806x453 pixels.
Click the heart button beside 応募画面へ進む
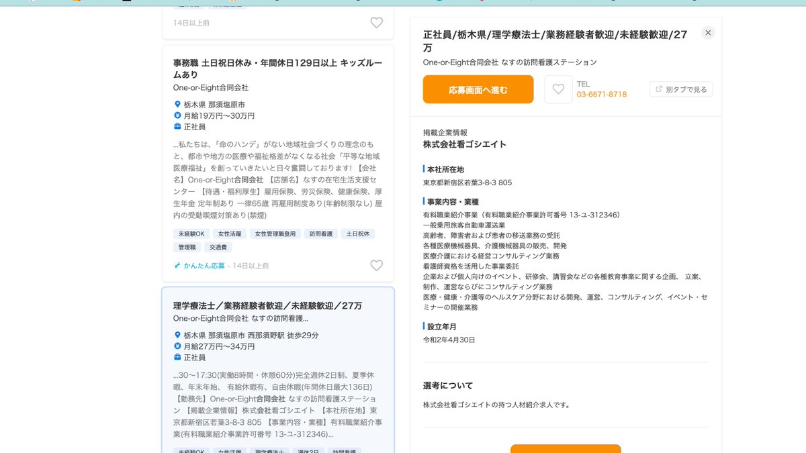[x=558, y=89]
